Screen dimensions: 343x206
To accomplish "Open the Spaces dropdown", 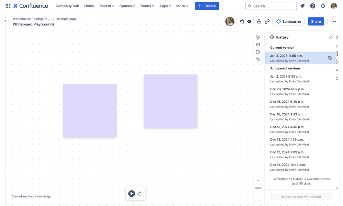I will [x=127, y=6].
